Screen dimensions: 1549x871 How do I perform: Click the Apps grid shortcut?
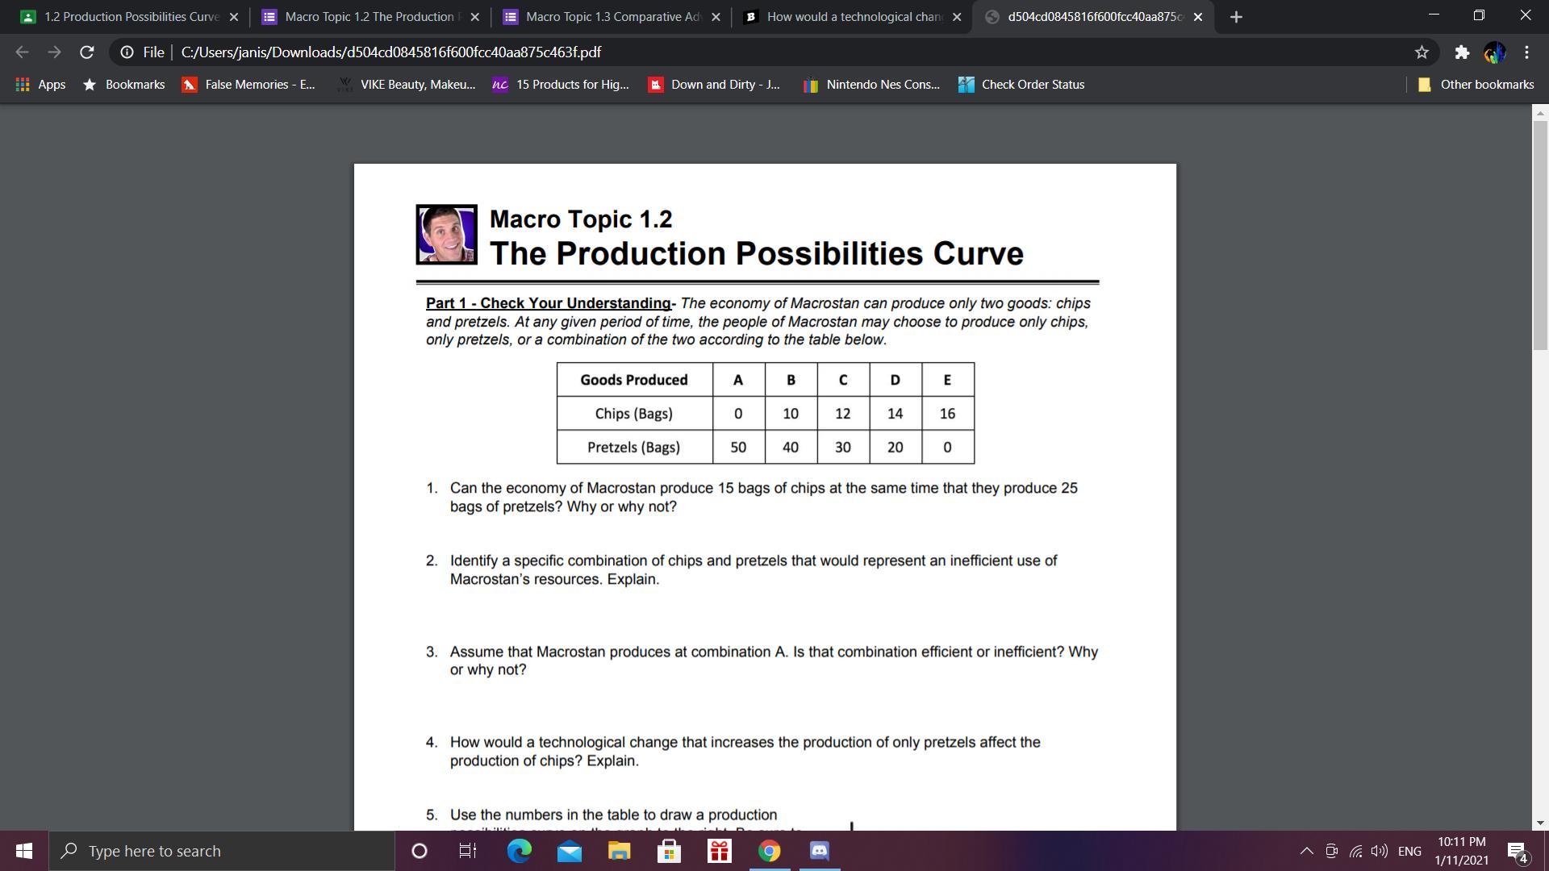coord(40,85)
